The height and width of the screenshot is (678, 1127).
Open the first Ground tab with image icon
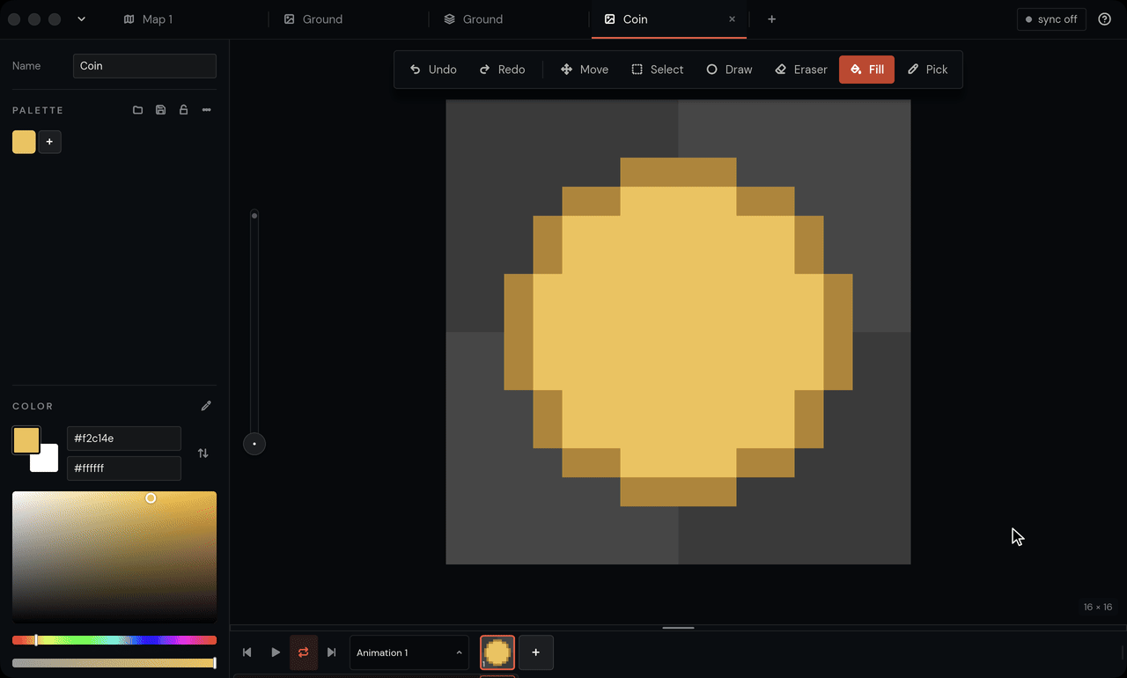[x=349, y=19]
